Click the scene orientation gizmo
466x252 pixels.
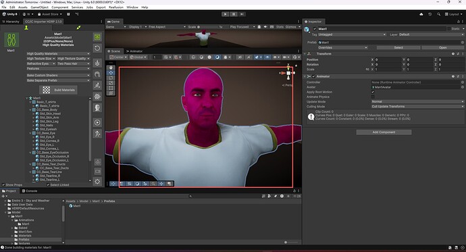[288, 73]
